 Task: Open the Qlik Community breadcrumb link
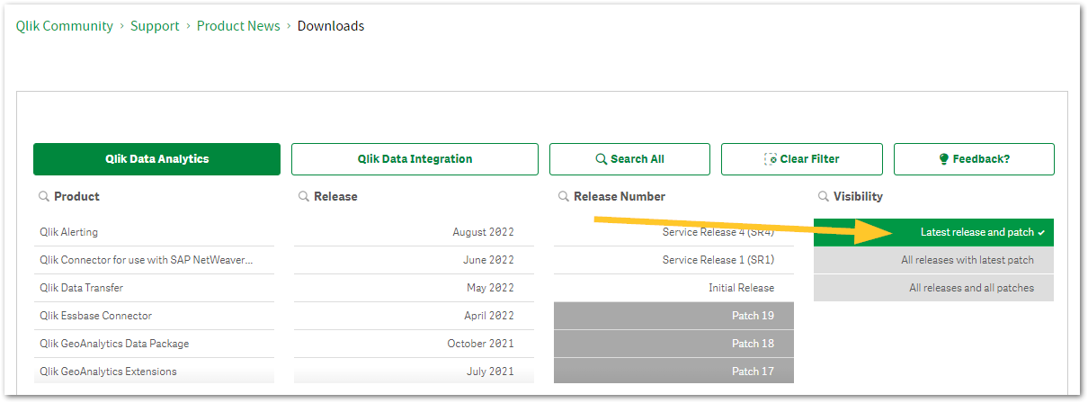tap(65, 26)
